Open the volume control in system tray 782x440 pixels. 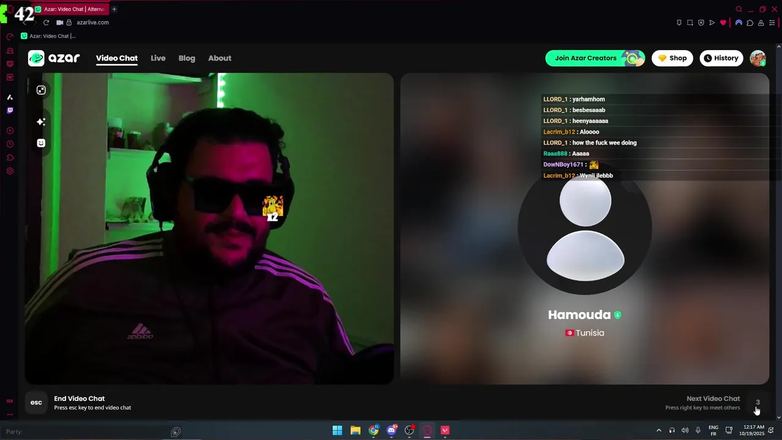pyautogui.click(x=685, y=430)
